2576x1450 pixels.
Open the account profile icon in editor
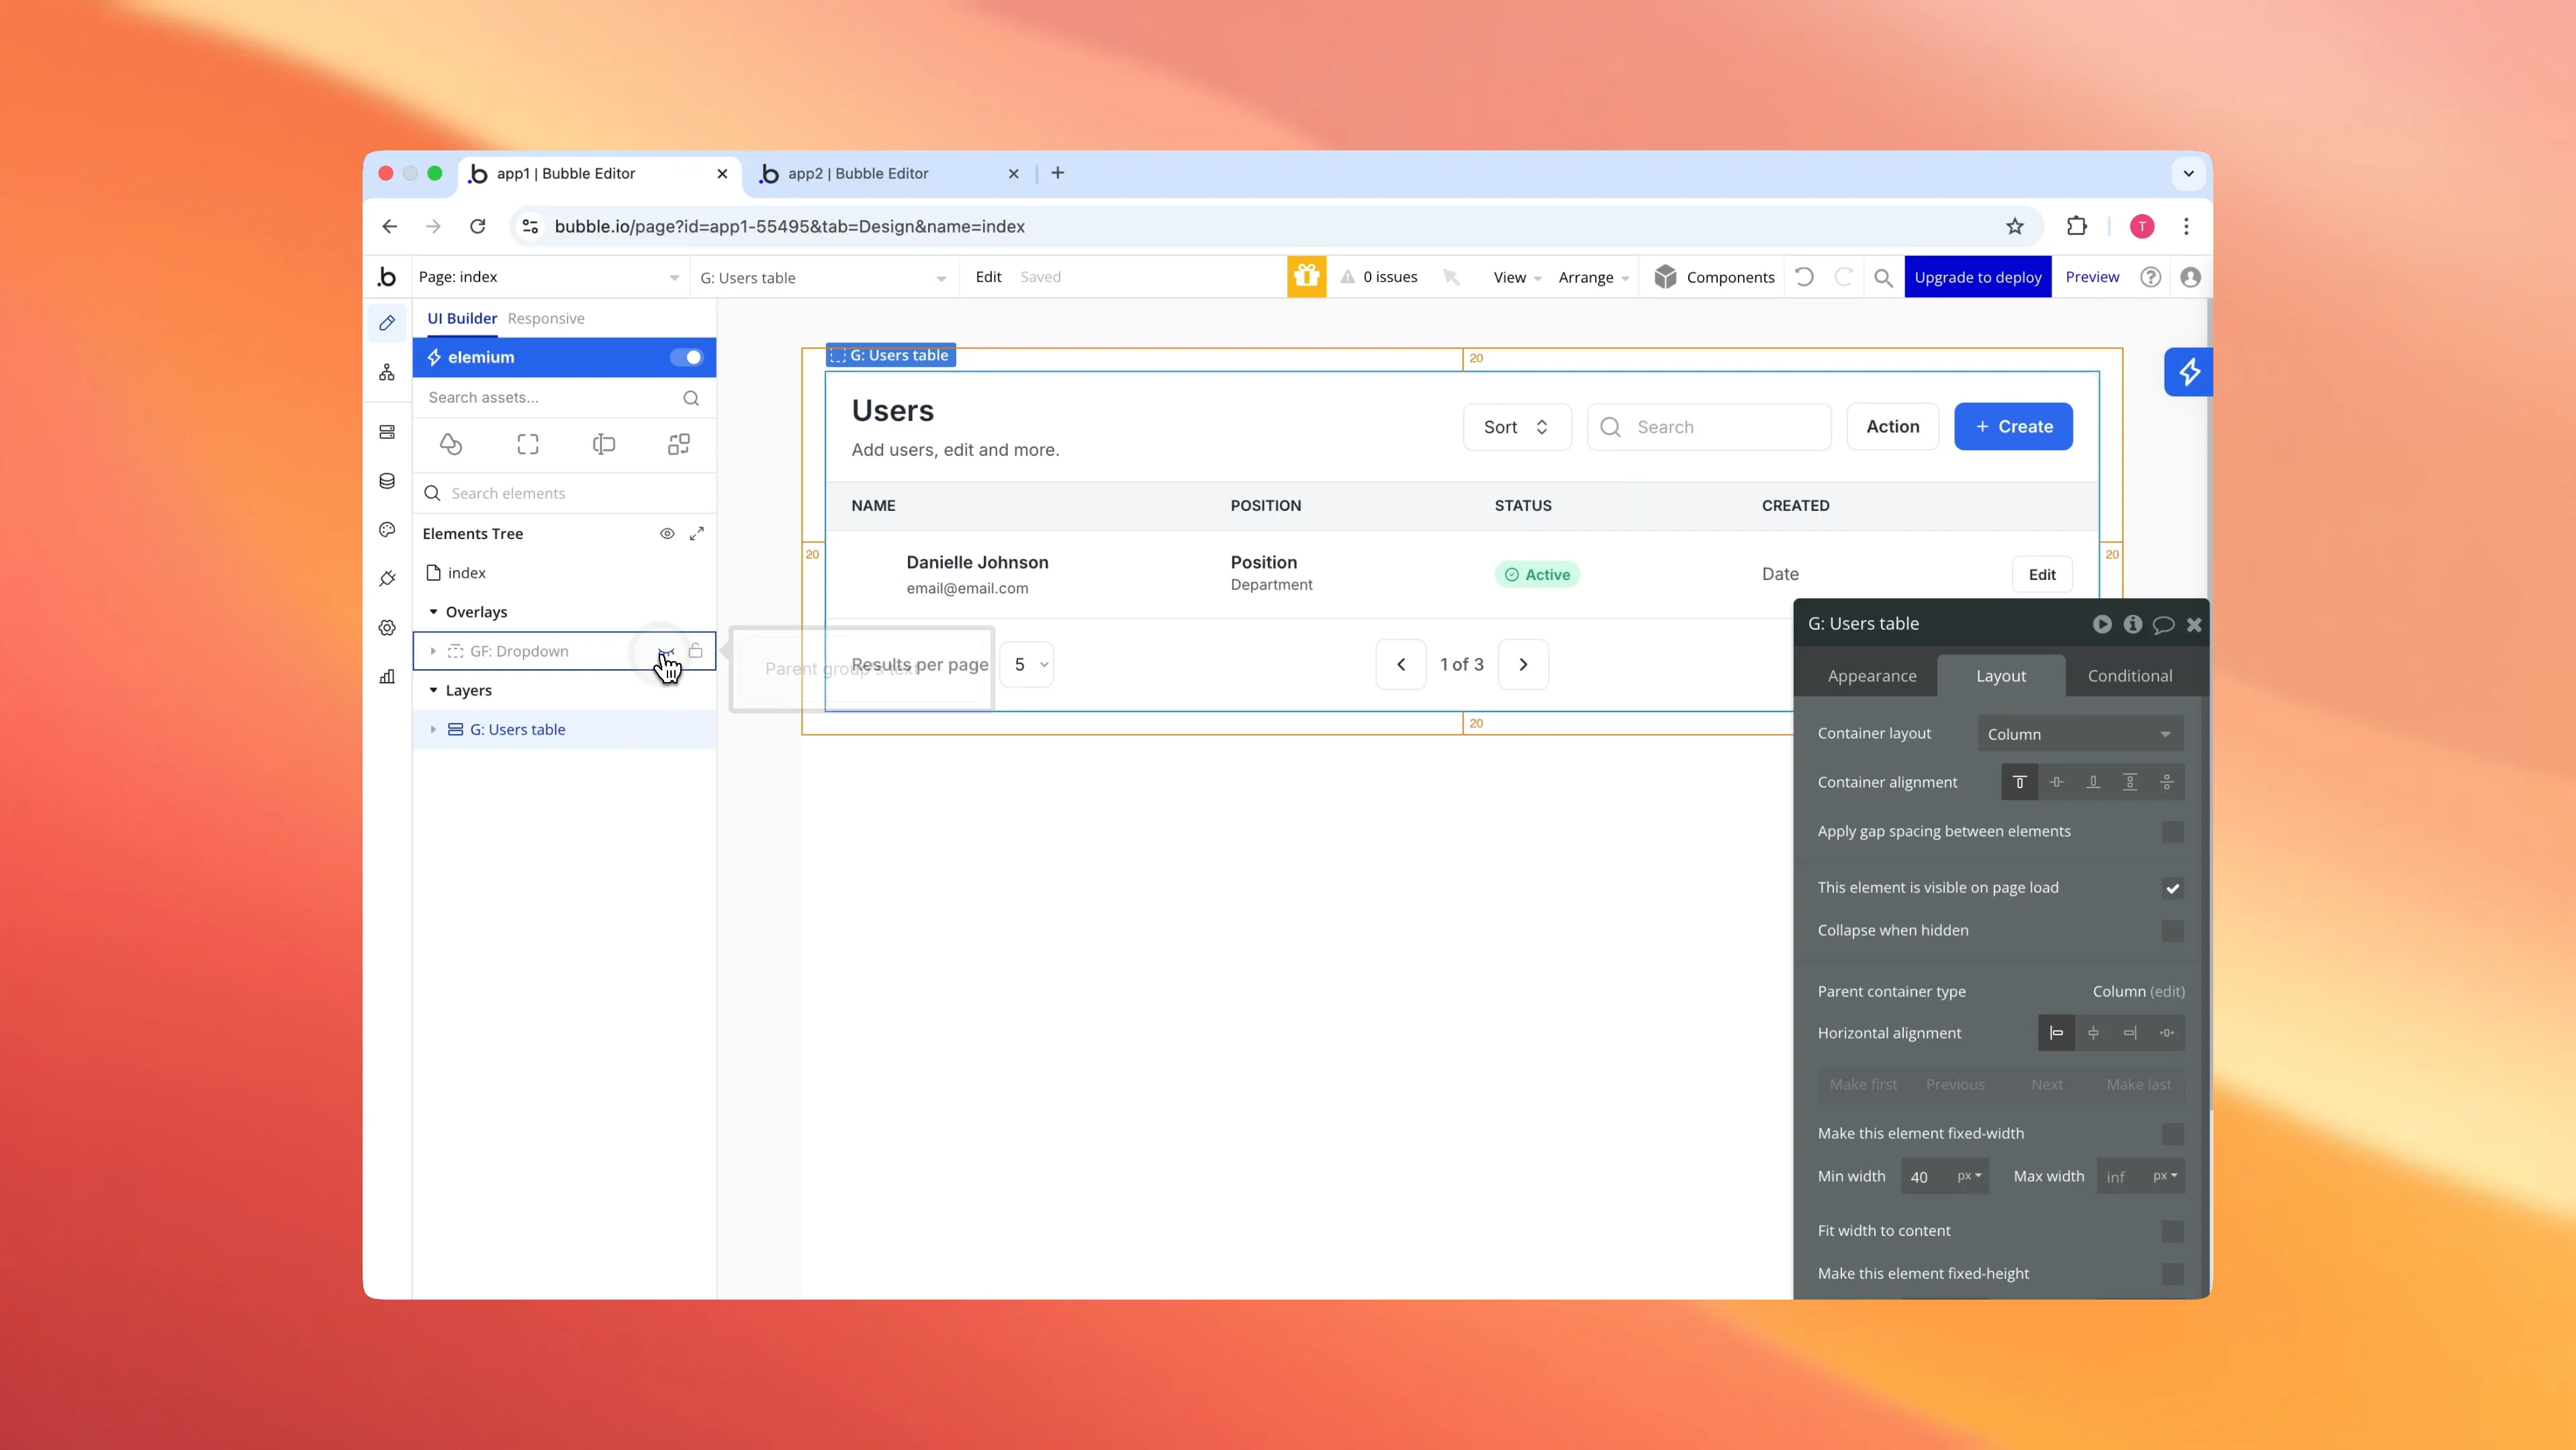2190,277
